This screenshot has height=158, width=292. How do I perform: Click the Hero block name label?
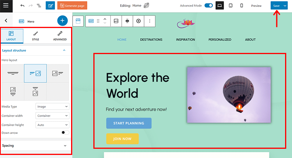click(31, 21)
